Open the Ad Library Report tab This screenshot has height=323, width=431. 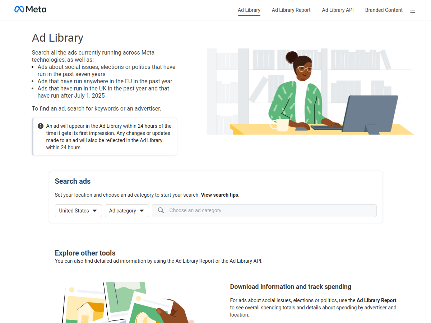[291, 10]
